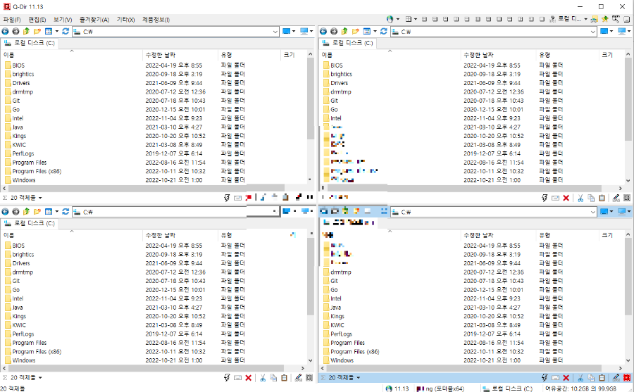Select Program Files (x86) folder in bottom-right pane
Image resolution: width=634 pixels, height=392 pixels.
click(355, 352)
